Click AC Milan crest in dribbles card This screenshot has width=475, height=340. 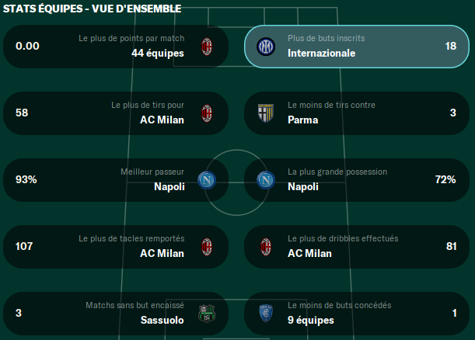click(266, 247)
